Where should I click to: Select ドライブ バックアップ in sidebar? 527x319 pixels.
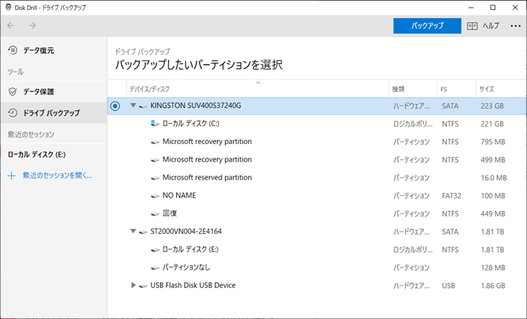(x=53, y=112)
